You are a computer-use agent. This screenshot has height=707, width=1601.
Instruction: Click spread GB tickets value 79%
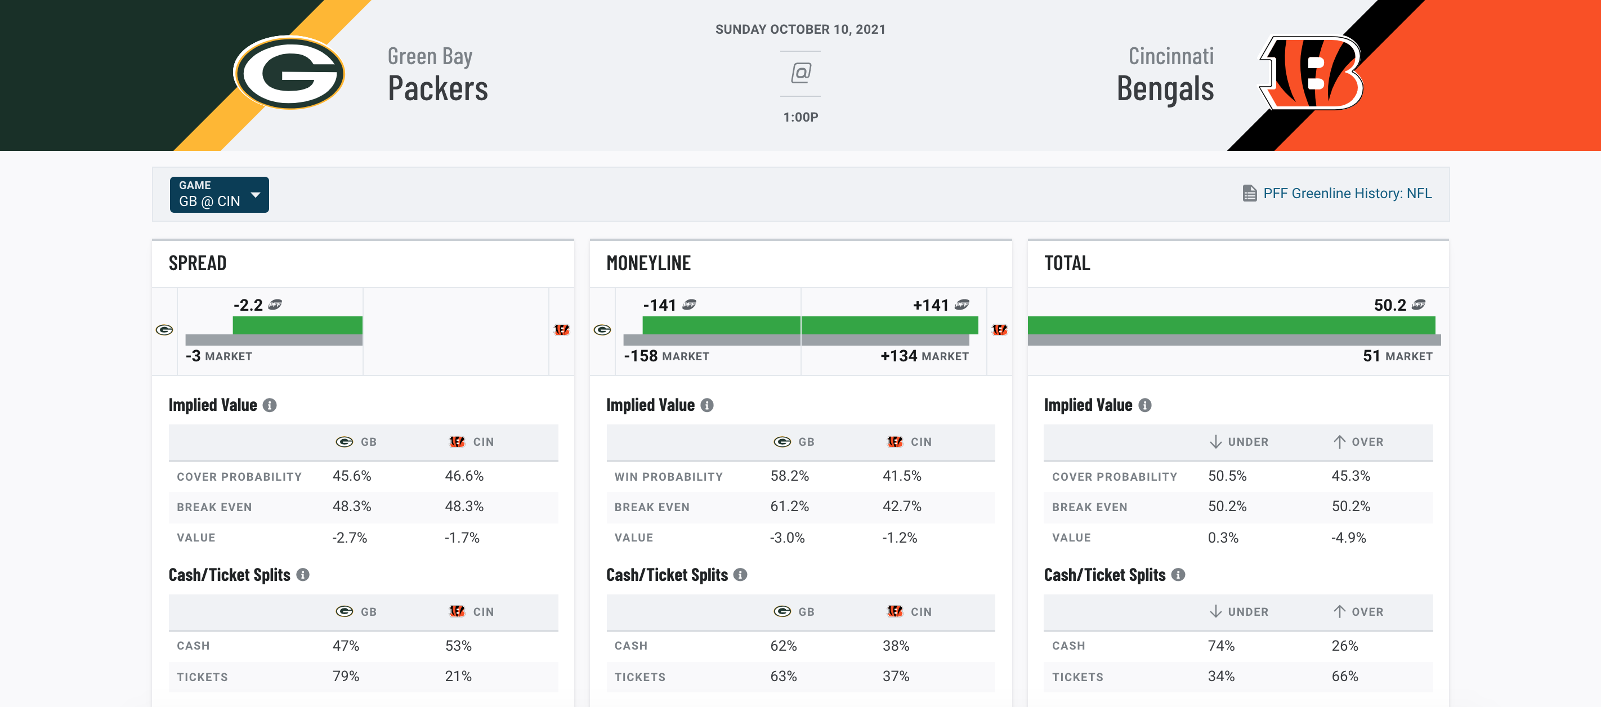tap(346, 676)
